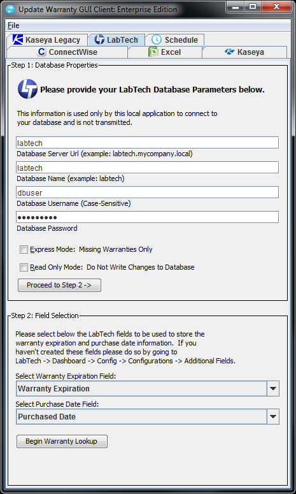Switch to the ConnectWise tab
296x494 pixels.
coord(67,52)
